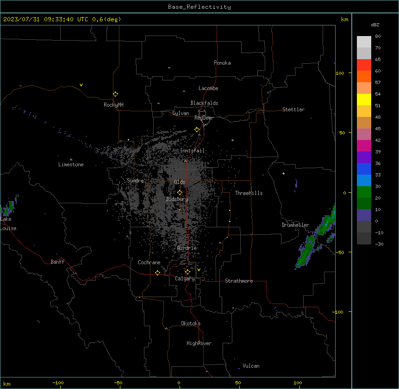Click the asterisk marker above the Limestone label
Viewport: 399px width, 389px height.
coord(71,160)
